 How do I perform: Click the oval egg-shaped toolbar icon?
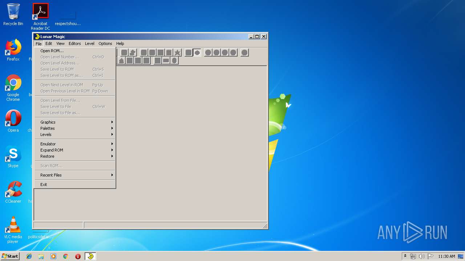[x=174, y=61]
